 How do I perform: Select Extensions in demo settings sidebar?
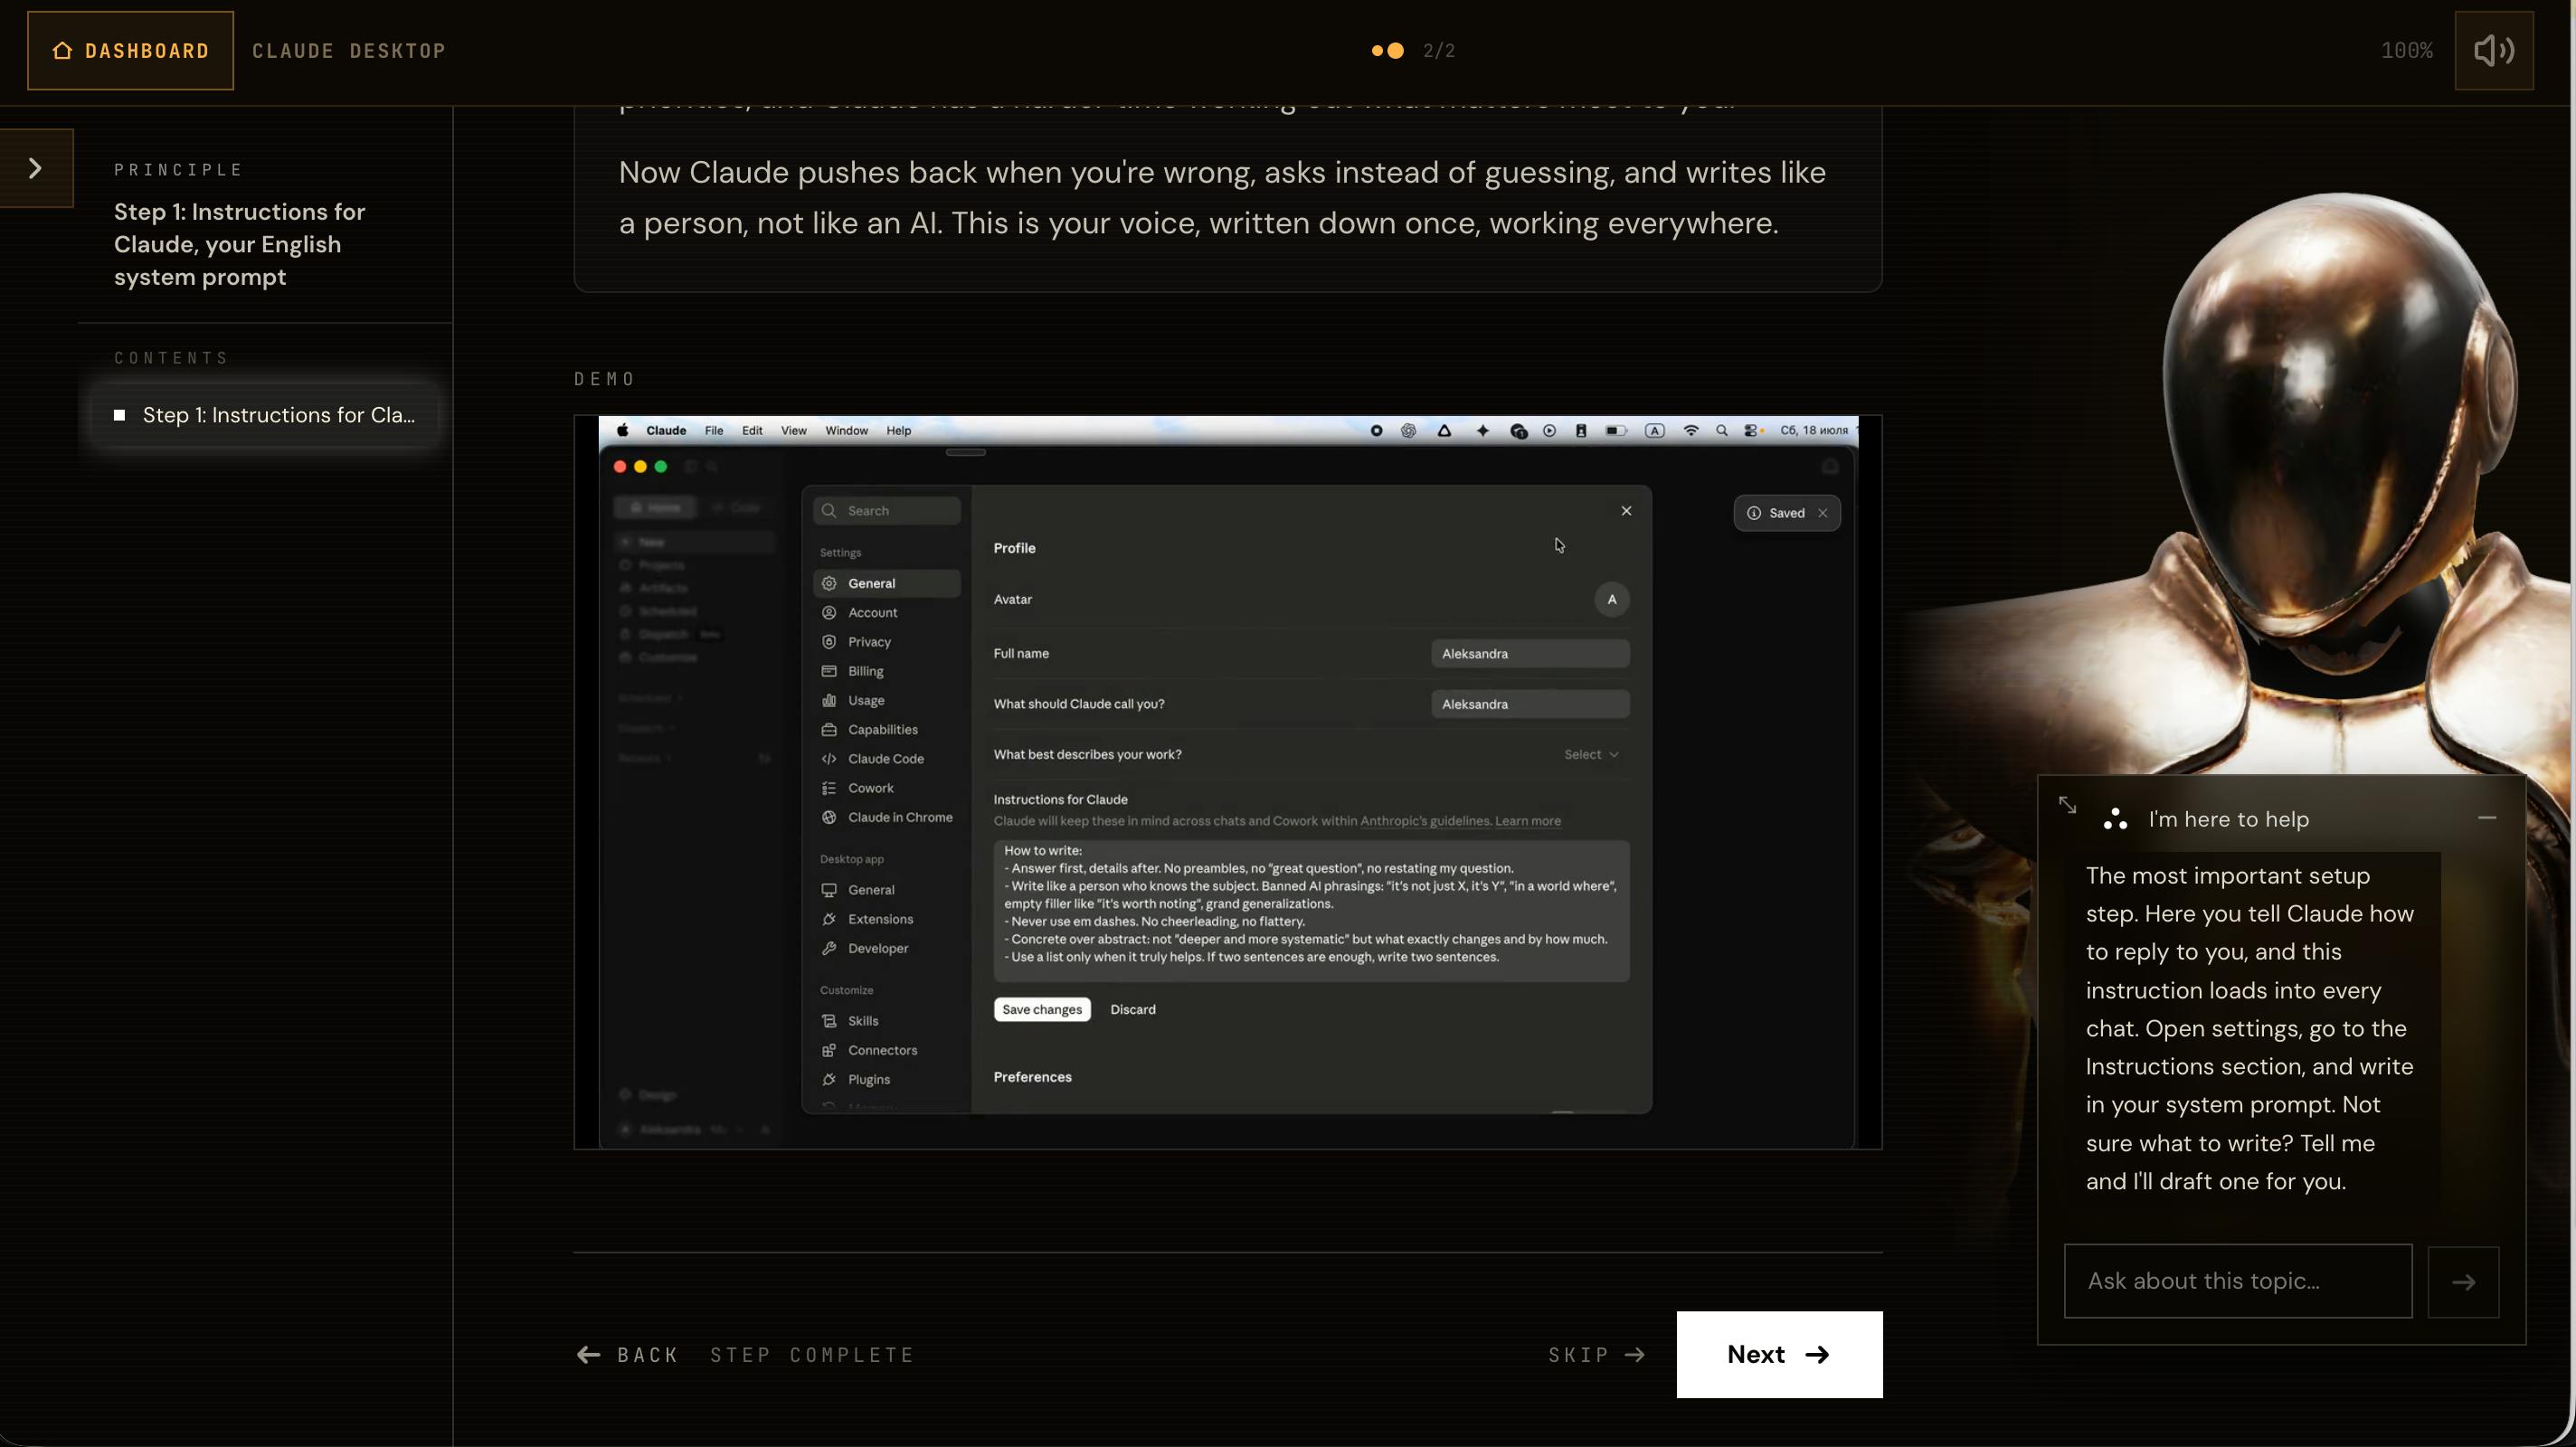pyautogui.click(x=887, y=919)
